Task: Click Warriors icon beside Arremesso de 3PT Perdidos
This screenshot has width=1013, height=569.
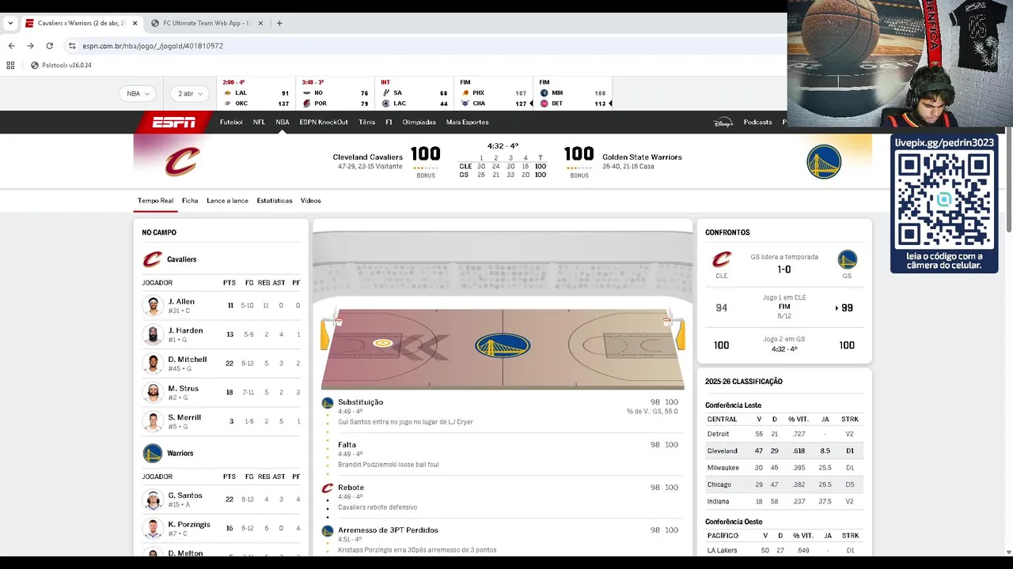Action: (328, 531)
